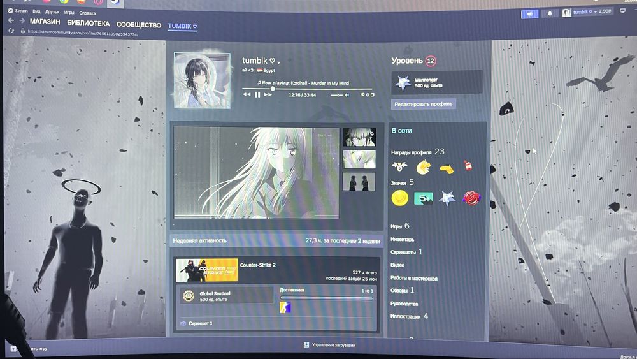Open the Игры 6 link in sidebar
The image size is (637, 359).
[400, 226]
